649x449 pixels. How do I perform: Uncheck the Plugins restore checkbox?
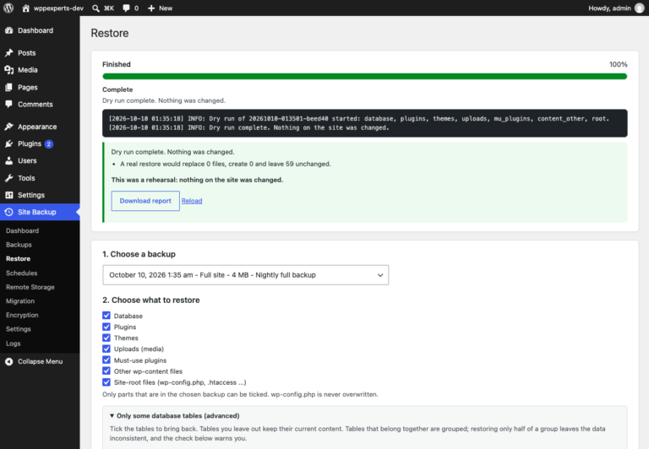[x=106, y=327]
